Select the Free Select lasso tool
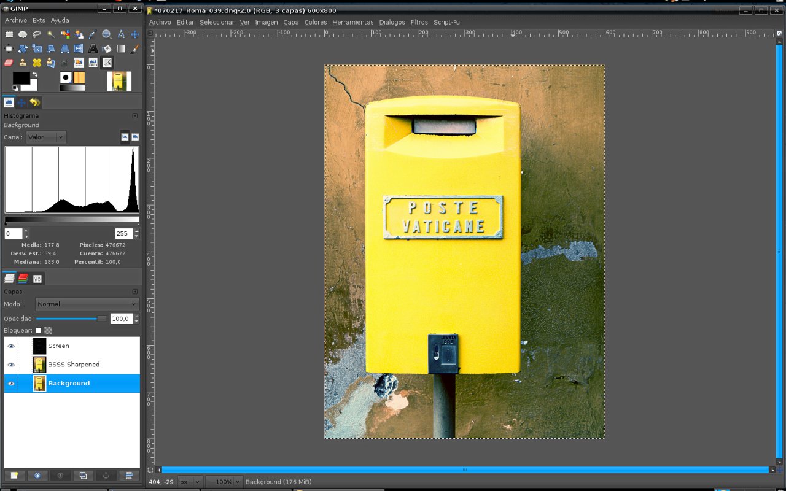Screen dimensions: 786x491 click(x=37, y=34)
